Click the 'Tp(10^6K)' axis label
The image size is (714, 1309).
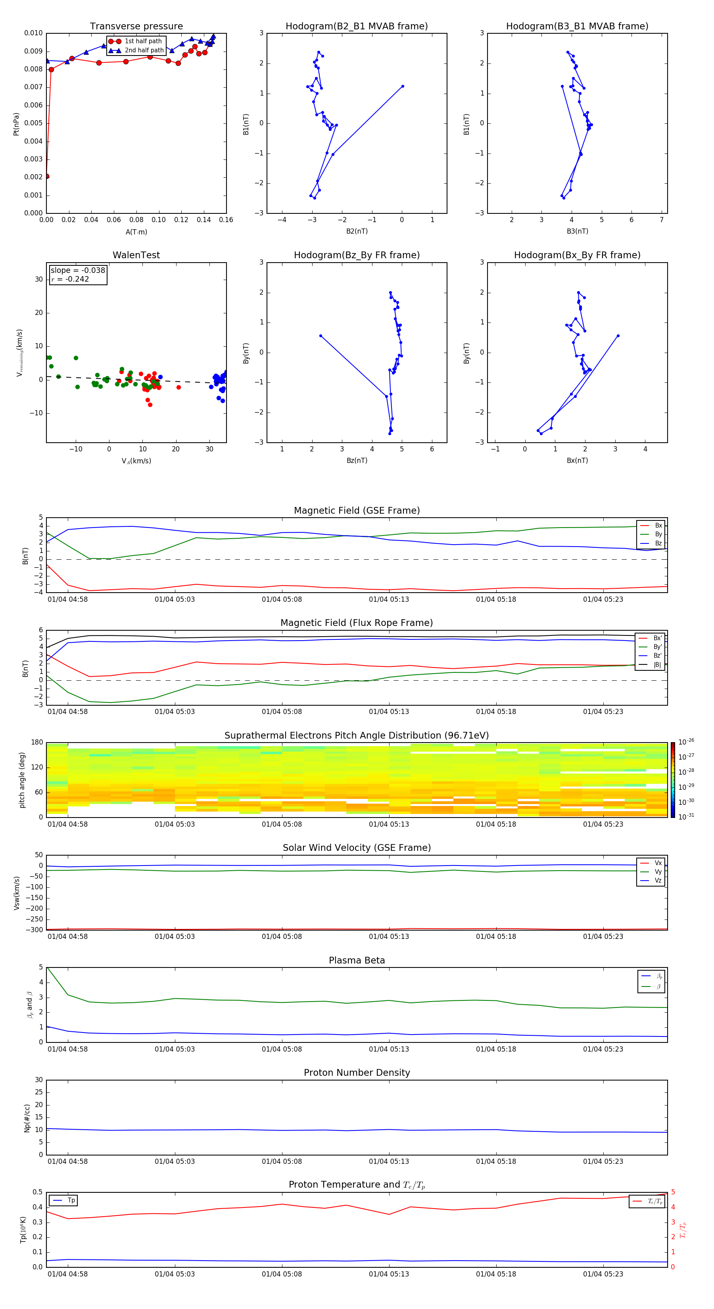pos(23,1230)
